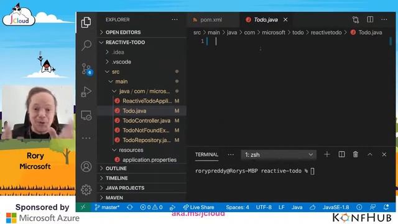Screen dimensions: 398x224
Task: Open remote window indicator in status bar
Action: pos(83,207)
